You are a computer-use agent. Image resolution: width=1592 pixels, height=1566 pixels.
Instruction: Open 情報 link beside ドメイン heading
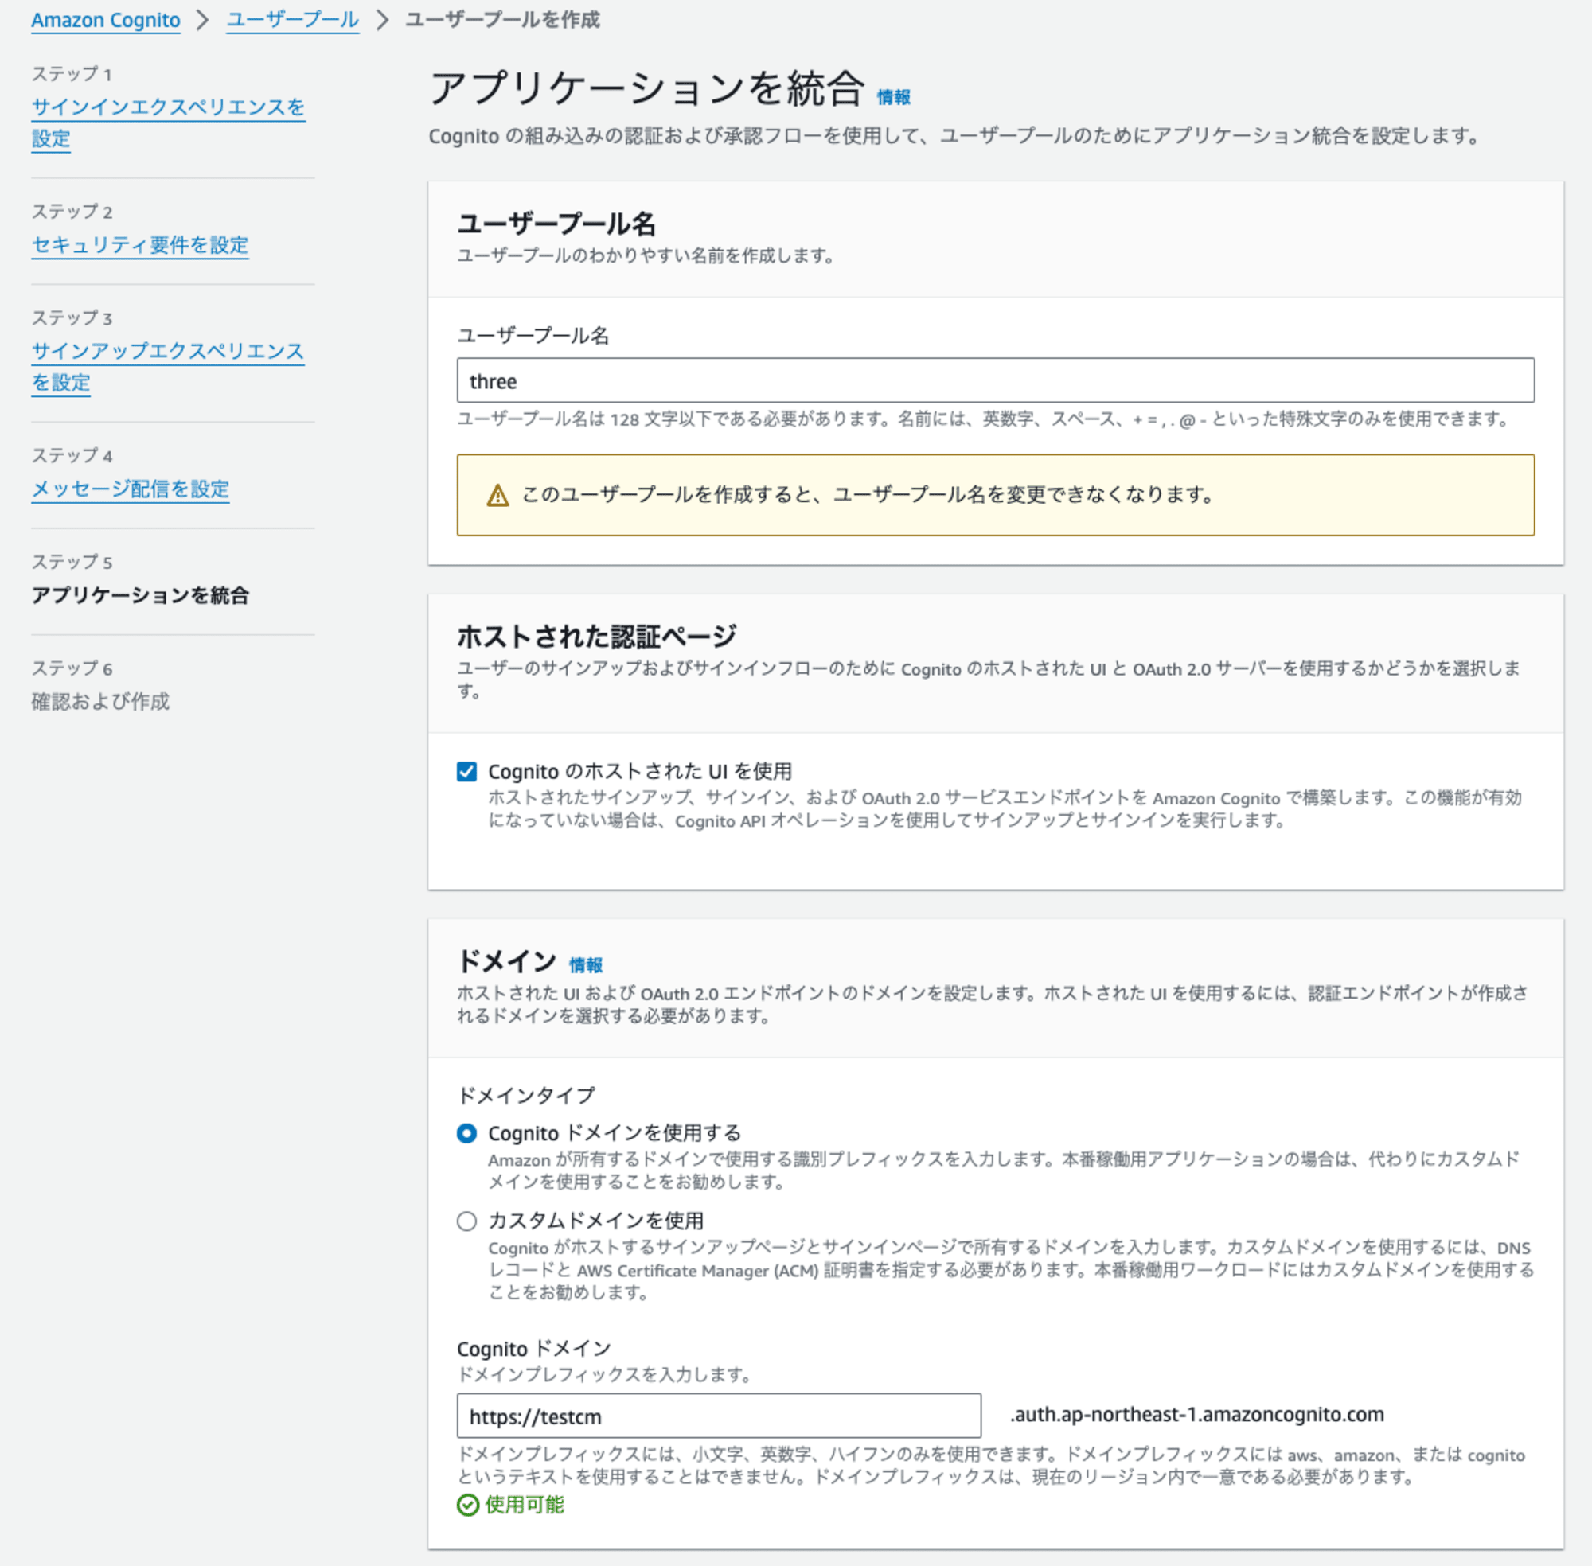pyautogui.click(x=586, y=964)
